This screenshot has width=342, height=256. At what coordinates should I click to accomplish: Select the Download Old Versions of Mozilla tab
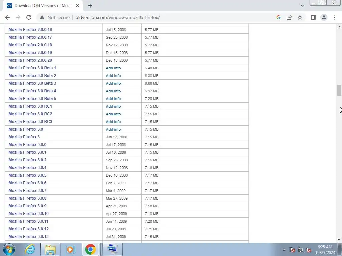click(x=43, y=6)
